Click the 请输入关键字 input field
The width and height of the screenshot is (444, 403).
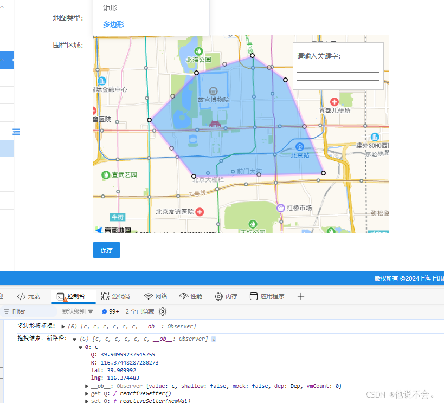(x=337, y=76)
